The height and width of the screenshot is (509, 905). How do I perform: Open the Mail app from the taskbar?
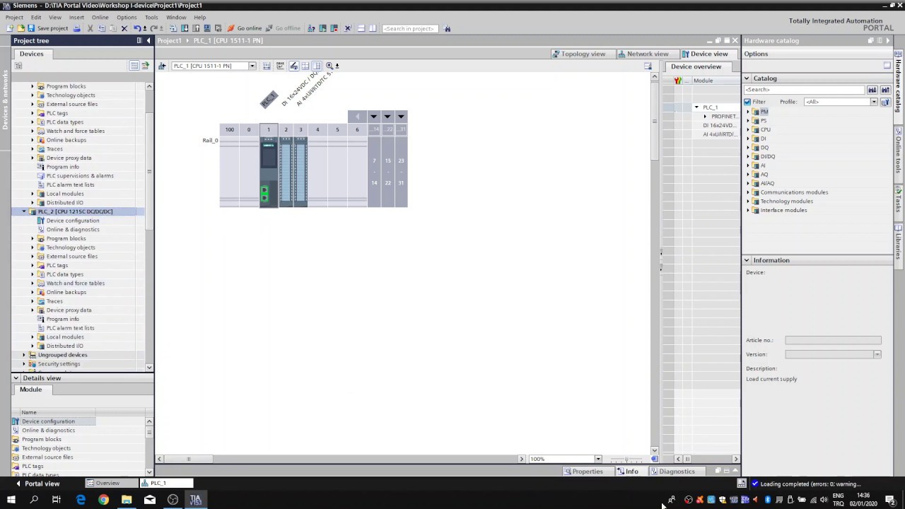pyautogui.click(x=149, y=500)
